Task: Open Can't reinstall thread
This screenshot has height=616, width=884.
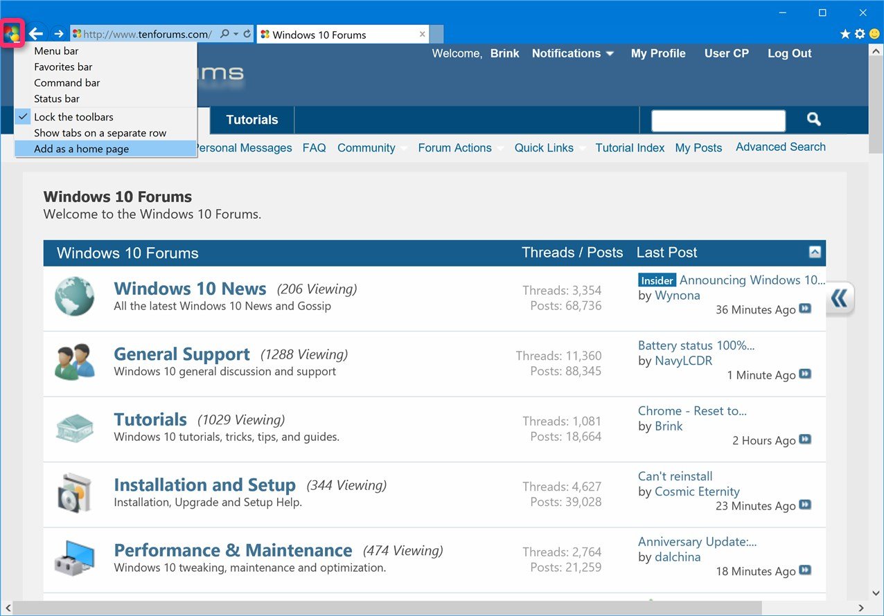Action: [675, 476]
